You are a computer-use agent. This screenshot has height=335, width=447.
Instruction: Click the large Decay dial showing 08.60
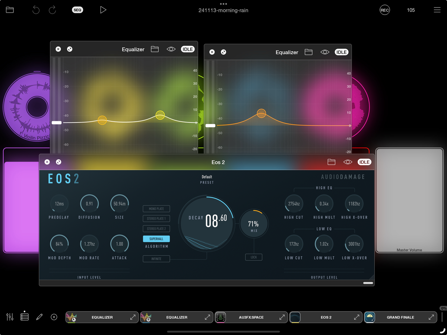(x=207, y=223)
